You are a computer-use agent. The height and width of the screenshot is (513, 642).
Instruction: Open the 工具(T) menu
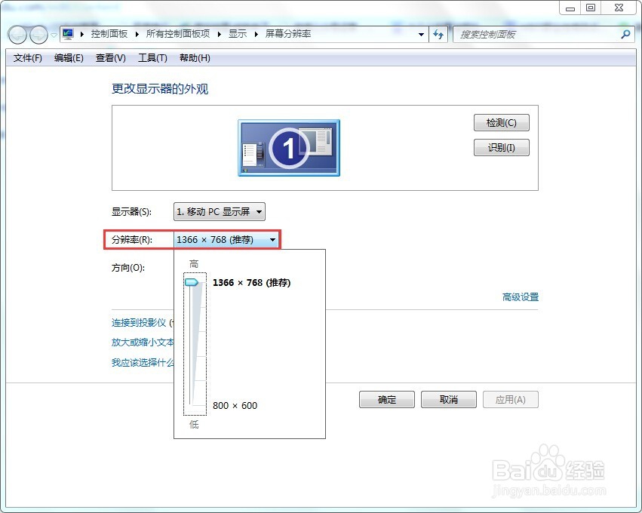click(x=152, y=58)
